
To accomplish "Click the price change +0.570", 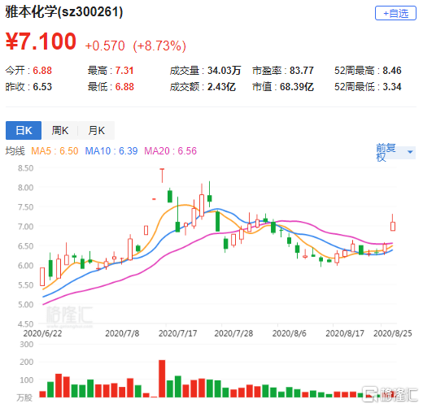I will [x=105, y=46].
